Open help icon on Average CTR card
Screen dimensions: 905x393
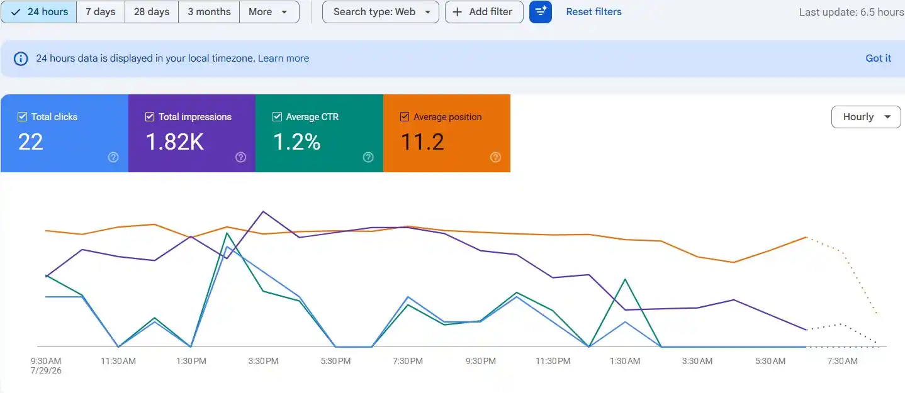(x=368, y=157)
